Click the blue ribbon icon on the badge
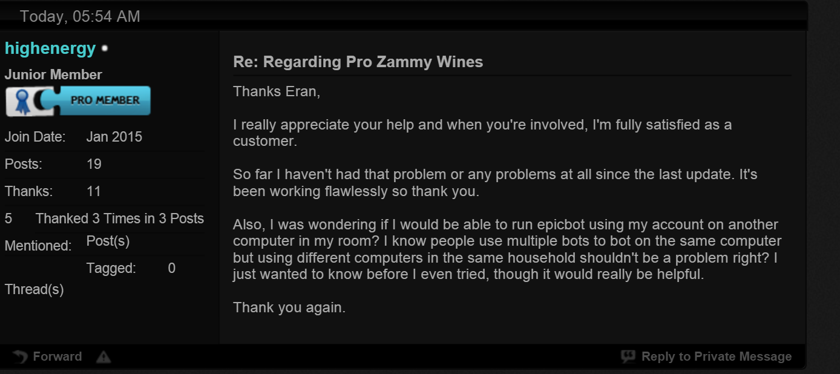The height and width of the screenshot is (374, 840). (x=23, y=102)
